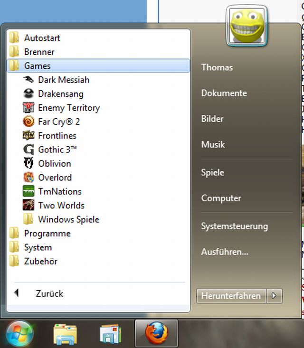Open Bilder from the Start menu
Viewport: 304px width, 348px height.
(x=212, y=119)
